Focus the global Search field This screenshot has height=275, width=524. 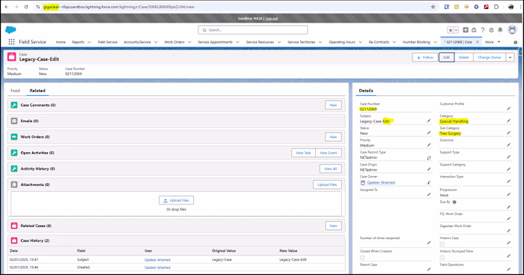[253, 30]
